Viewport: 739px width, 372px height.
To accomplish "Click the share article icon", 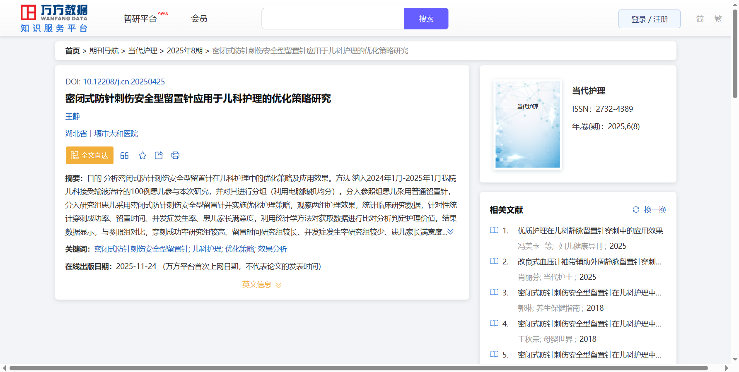I will (159, 155).
